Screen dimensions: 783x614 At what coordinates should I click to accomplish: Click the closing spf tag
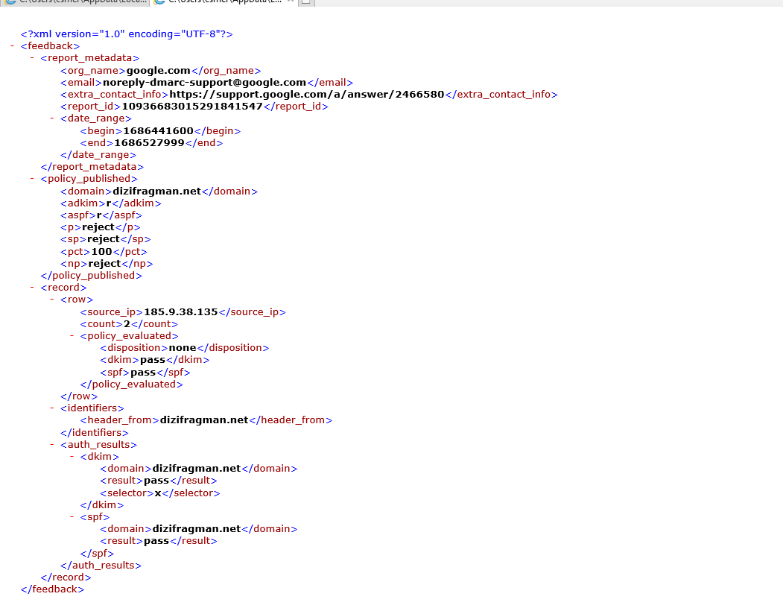pos(98,554)
